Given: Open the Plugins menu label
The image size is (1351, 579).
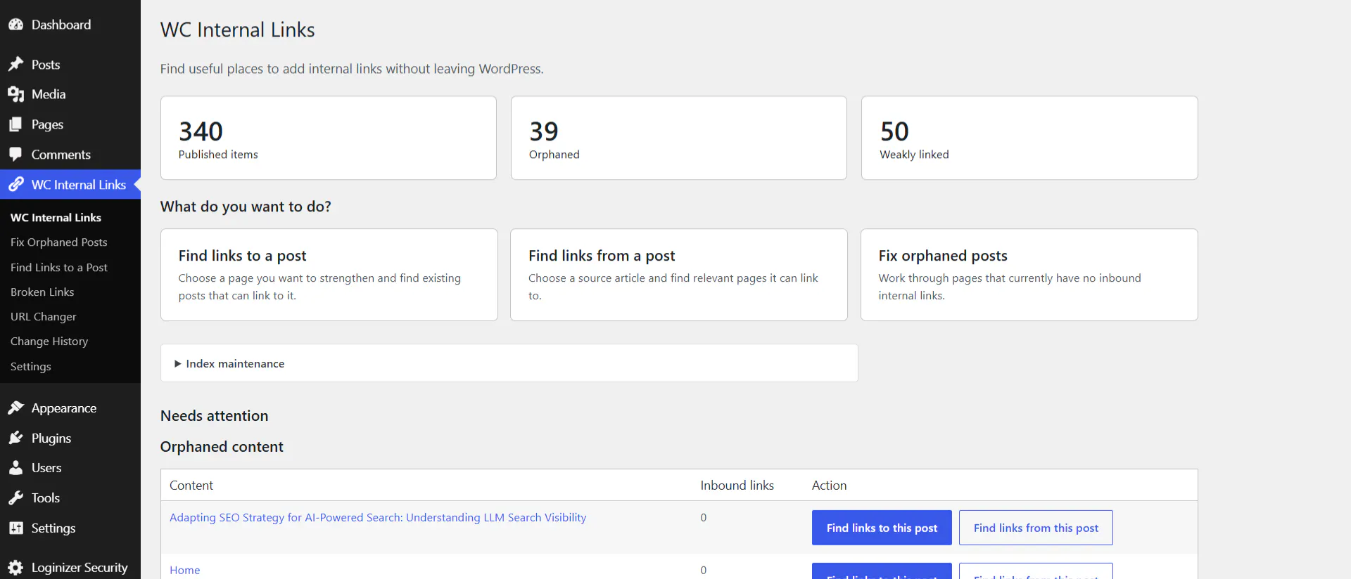Looking at the screenshot, I should pyautogui.click(x=51, y=438).
